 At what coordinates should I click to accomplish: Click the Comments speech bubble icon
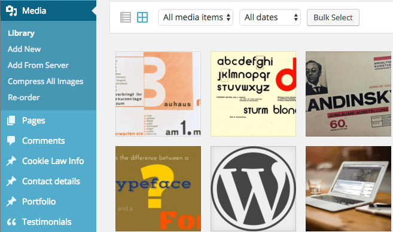(x=11, y=141)
